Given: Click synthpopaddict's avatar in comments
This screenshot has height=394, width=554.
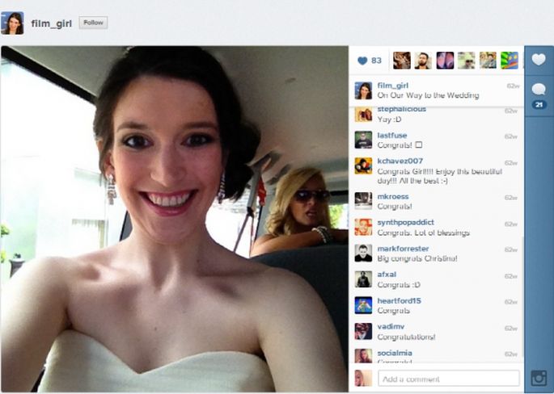Looking at the screenshot, I should [363, 227].
